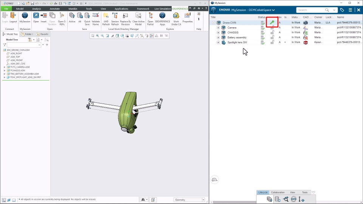Switch to the Collaboration tab in MySession
The height and width of the screenshot is (204, 363).
pyautogui.click(x=278, y=192)
